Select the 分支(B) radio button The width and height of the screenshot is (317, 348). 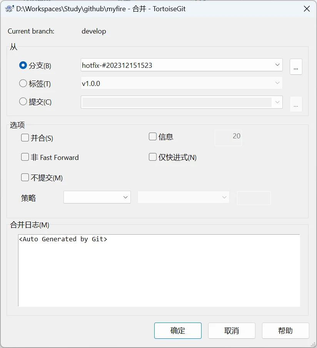pos(23,66)
